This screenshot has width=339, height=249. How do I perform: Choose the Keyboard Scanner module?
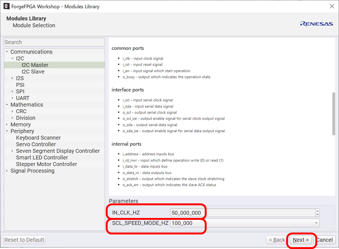click(38, 138)
